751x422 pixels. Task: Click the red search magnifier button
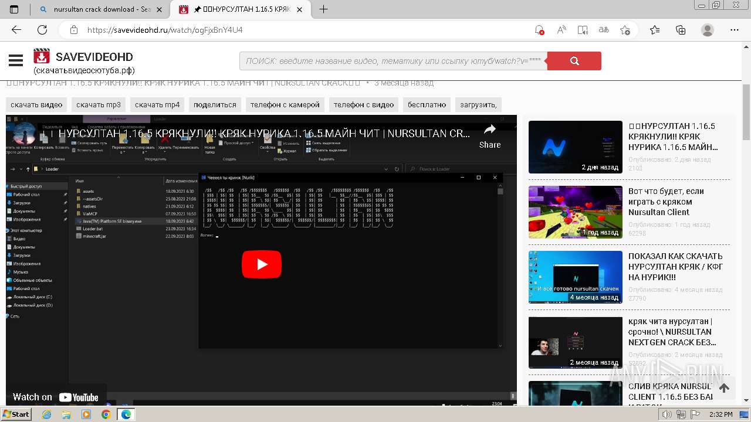pos(574,61)
